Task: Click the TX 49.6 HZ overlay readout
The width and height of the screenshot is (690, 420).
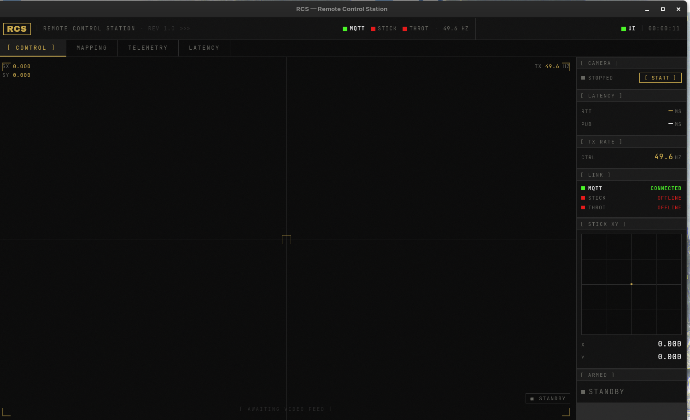Action: [x=552, y=66]
